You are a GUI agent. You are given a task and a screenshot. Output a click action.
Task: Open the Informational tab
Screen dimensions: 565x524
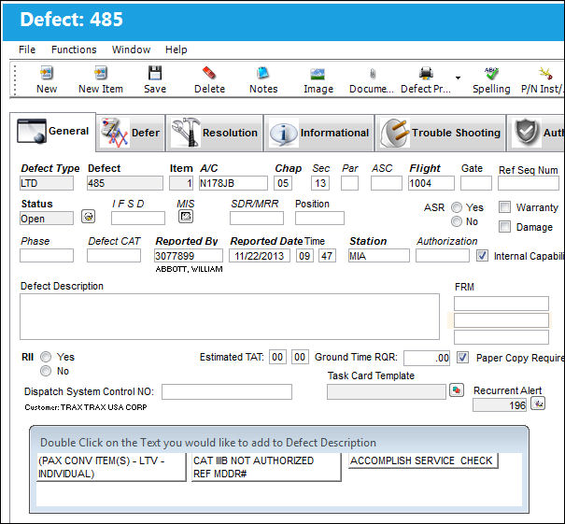pos(319,133)
